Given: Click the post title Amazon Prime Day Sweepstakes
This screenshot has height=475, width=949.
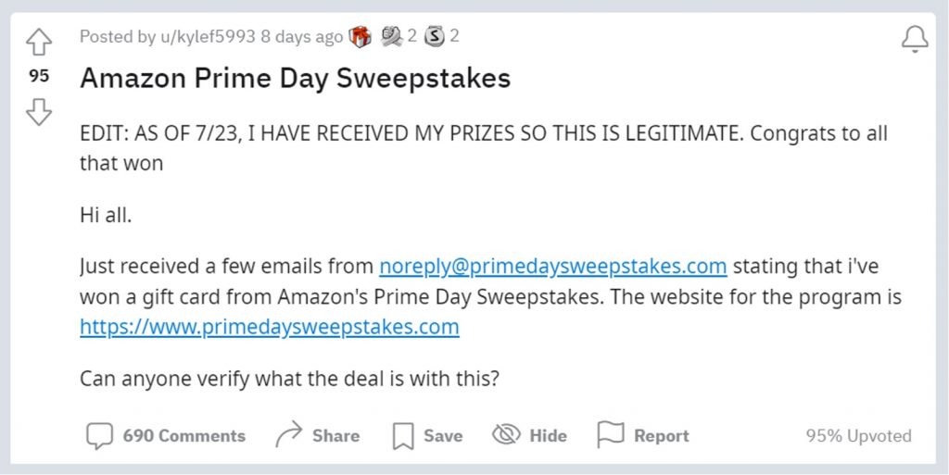Looking at the screenshot, I should click(x=295, y=78).
